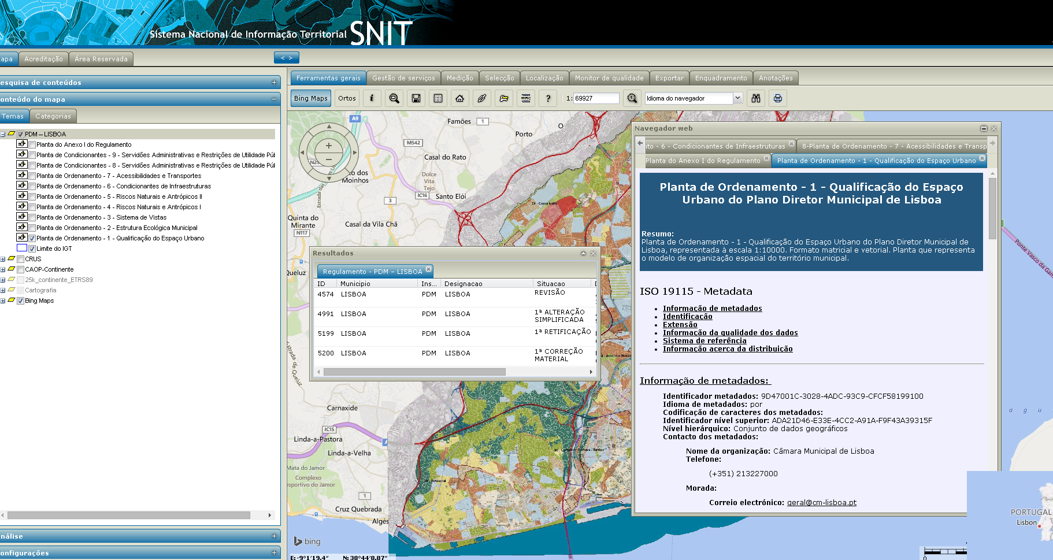Open the table/legend grid icon

tap(438, 98)
